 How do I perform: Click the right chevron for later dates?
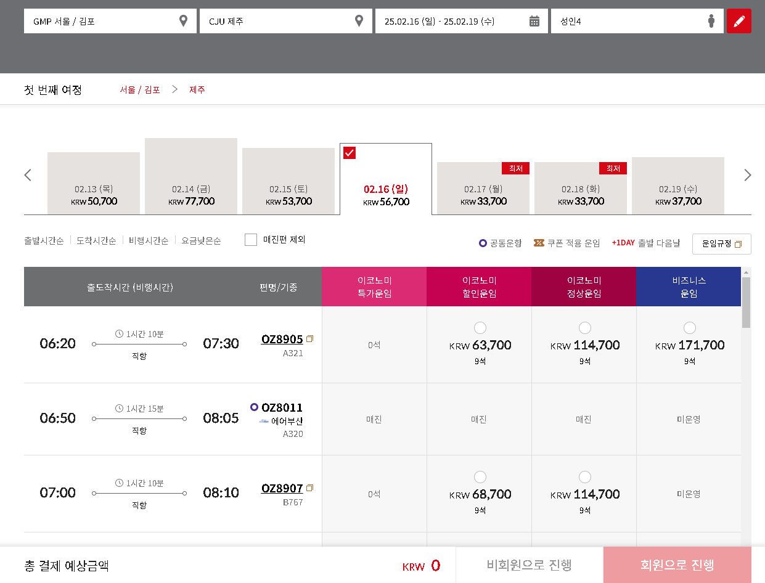[x=747, y=175]
